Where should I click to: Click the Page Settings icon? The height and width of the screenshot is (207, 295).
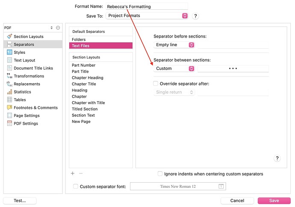(x=9, y=115)
